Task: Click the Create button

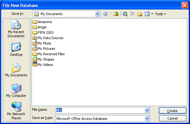Action: click(172, 110)
